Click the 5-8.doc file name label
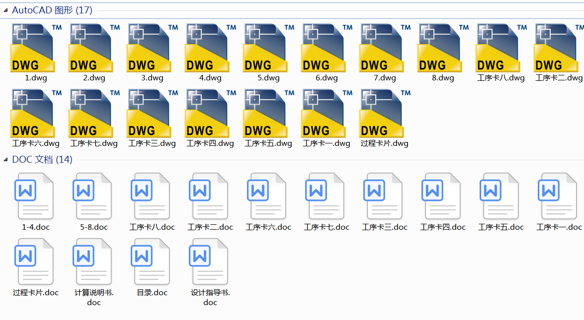Screen dimensions: 584x320 [x=92, y=227]
